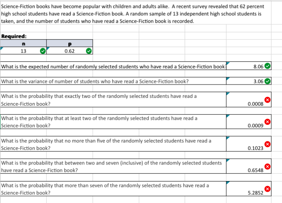The width and height of the screenshot is (282, 203).
Task: Select the variance answer cell 3.06
Action: 249,81
